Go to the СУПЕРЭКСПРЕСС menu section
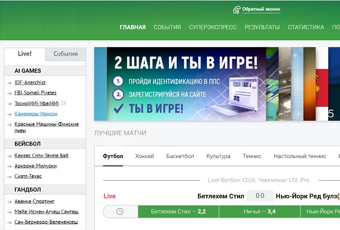340x230 pixels. pos(212,27)
